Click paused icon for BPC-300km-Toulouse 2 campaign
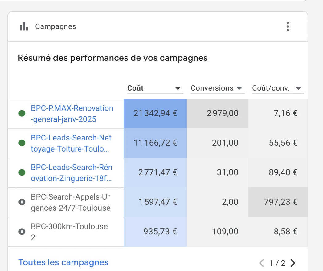323x271 pixels. click(22, 232)
